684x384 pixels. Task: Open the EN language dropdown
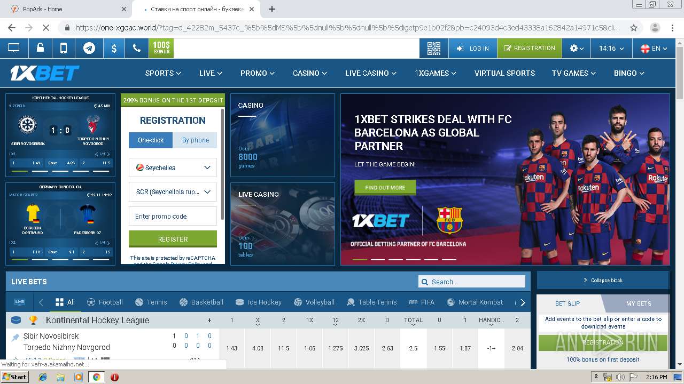[x=654, y=48]
